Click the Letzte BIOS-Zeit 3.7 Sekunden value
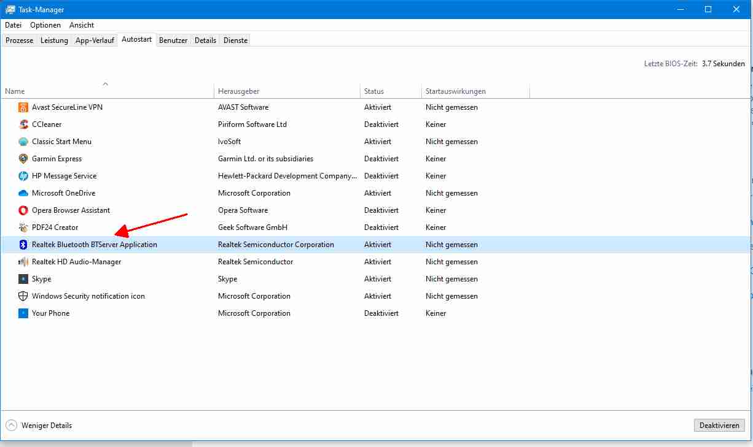753x447 pixels. pyautogui.click(x=723, y=64)
